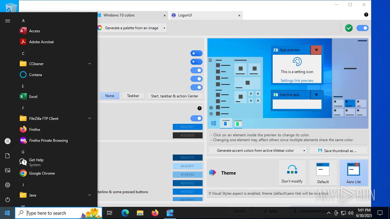This screenshot has width=390, height=219.
Task: Open Pictures icon in Start sidebar
Action: (8, 170)
